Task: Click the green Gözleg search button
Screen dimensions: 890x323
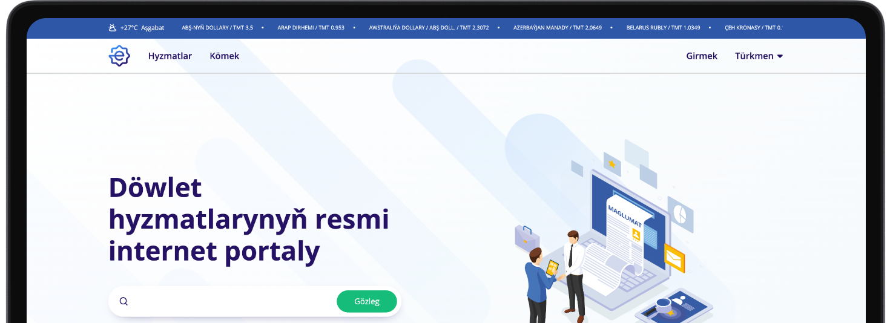Action: click(x=367, y=301)
